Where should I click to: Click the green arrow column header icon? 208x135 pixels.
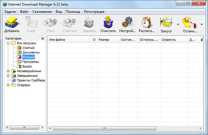(202, 39)
